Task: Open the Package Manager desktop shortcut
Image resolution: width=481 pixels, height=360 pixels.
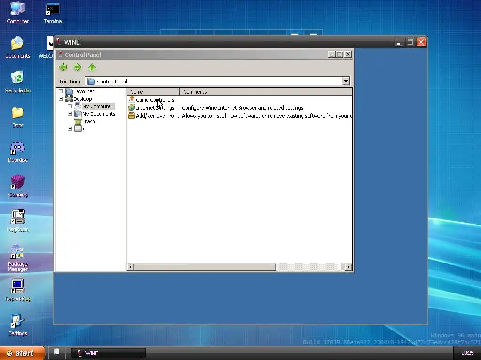Action: click(x=17, y=258)
